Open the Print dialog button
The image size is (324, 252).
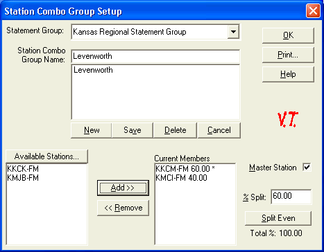288,55
